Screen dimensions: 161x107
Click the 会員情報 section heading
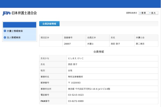99,52
